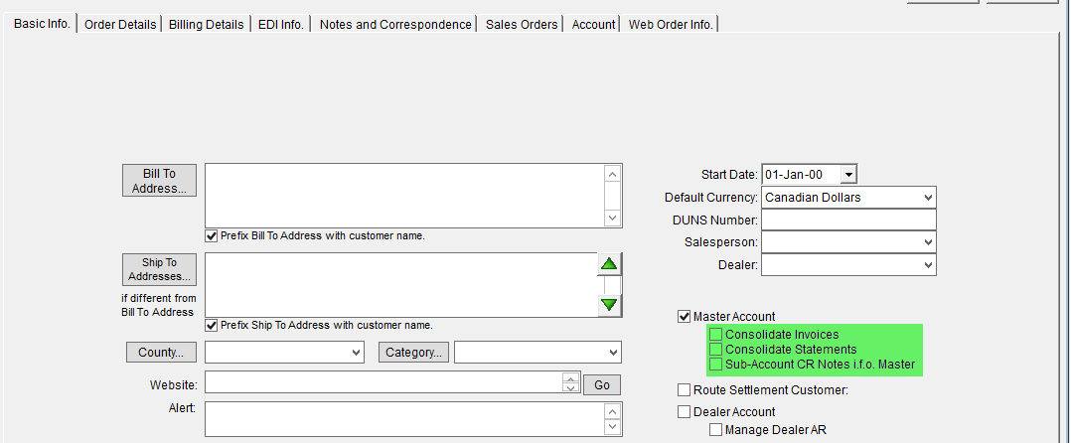Click the Alert box scroll down arrow

coord(613,427)
